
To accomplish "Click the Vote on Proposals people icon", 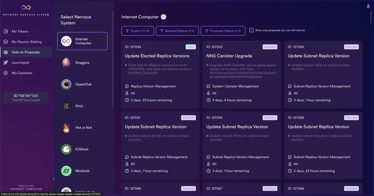I will 6,52.
